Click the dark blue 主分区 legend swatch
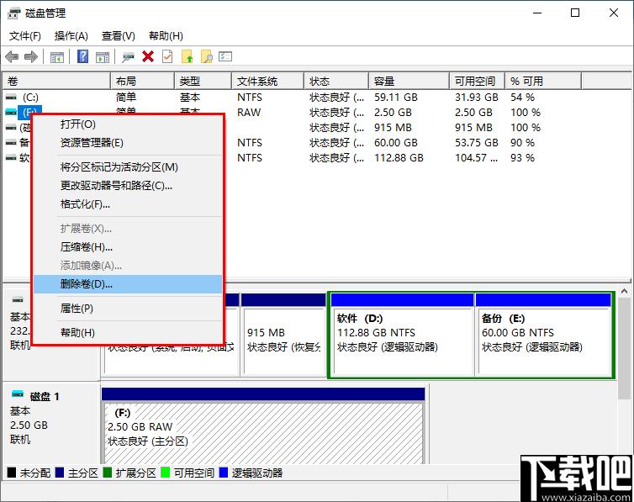The height and width of the screenshot is (502, 634). 60,473
